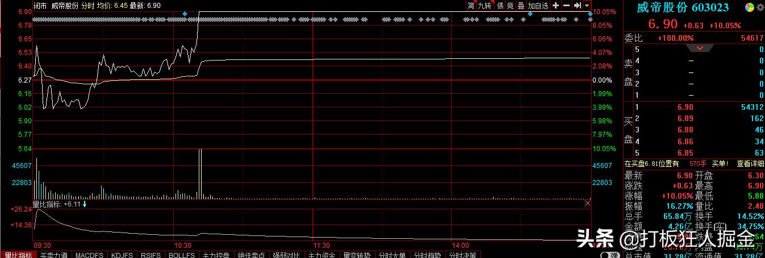Click buy level 4 price 6.86

tap(686, 141)
